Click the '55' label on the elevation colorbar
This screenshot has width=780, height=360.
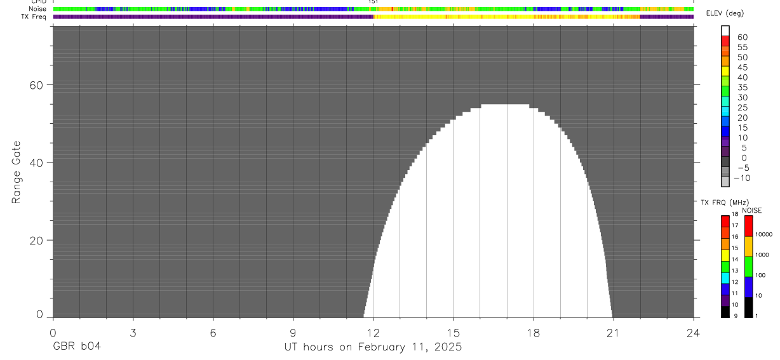(743, 47)
